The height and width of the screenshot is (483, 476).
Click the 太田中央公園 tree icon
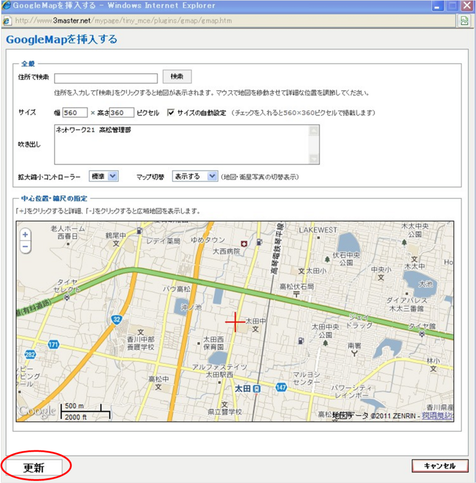pos(325,343)
